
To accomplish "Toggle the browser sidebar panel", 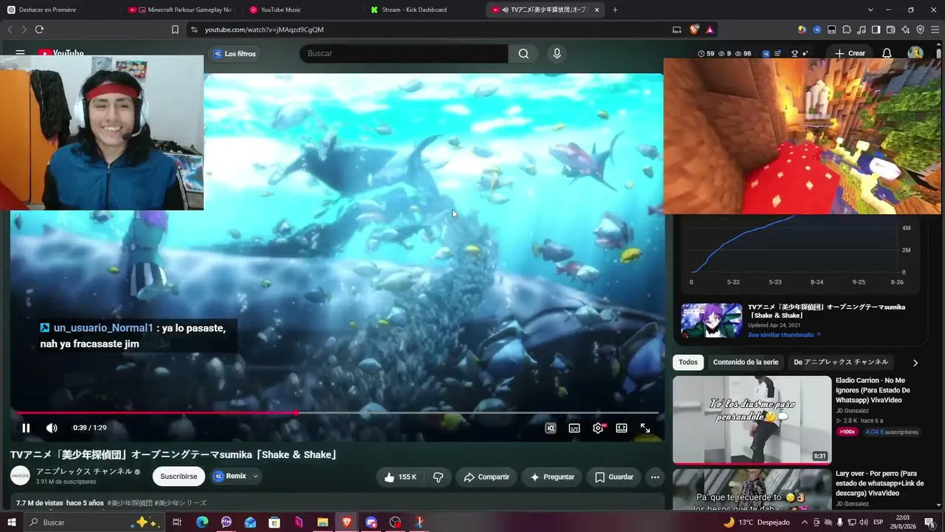I will pos(876,30).
